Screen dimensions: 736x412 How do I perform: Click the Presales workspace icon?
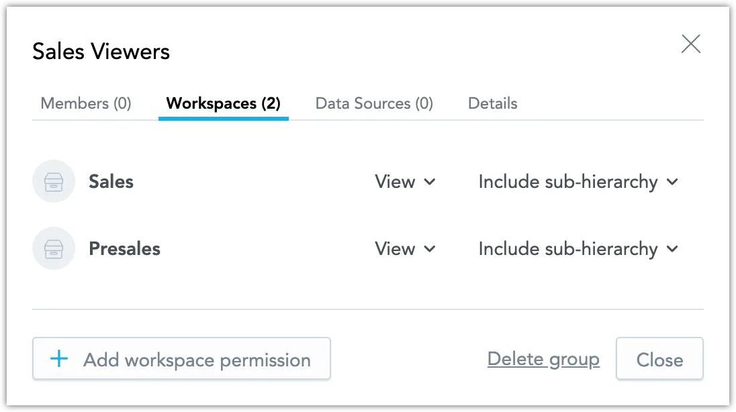coord(54,248)
